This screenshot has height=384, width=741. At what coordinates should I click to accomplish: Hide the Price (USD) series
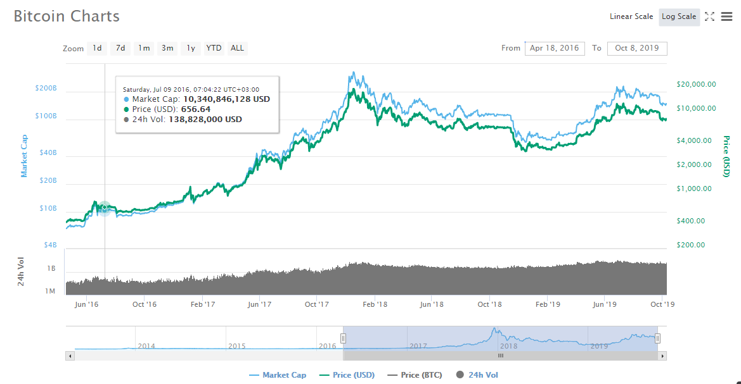click(347, 375)
